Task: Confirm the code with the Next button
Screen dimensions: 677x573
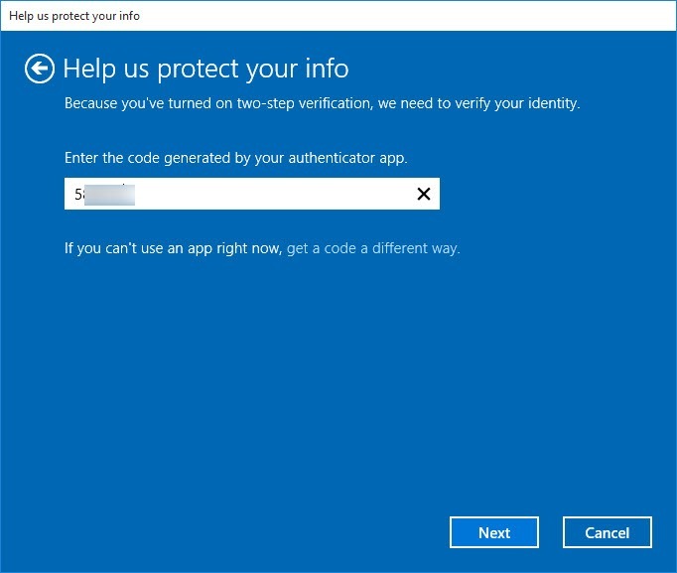Action: [x=494, y=532]
